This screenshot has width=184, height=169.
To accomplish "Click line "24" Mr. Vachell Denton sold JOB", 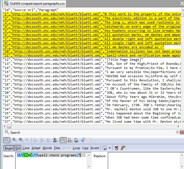I will click(x=92, y=109).
